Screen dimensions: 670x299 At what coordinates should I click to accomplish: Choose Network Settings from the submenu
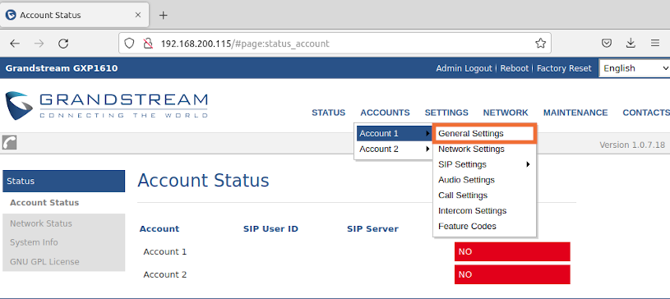[484, 149]
